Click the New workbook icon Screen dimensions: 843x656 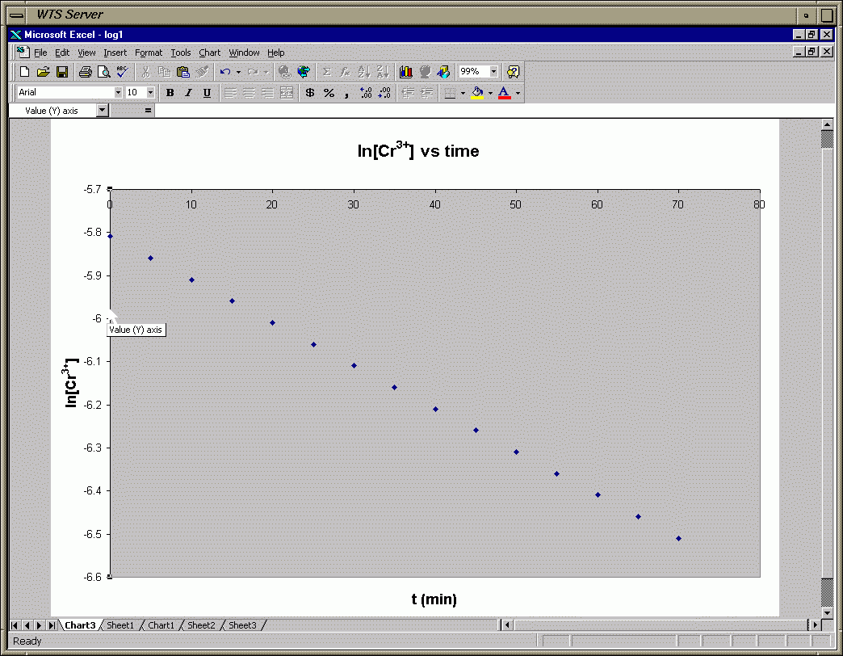tap(25, 72)
